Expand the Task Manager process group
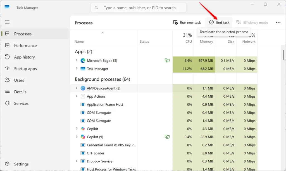This screenshot has height=171, width=286. 77,68
